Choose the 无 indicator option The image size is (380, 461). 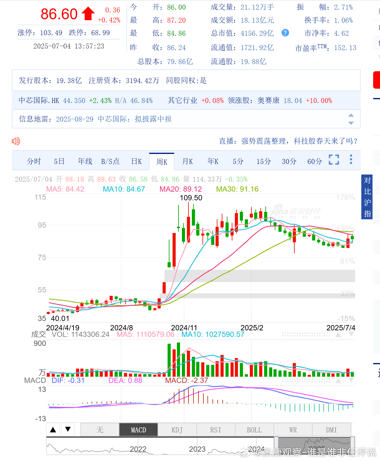[x=100, y=430]
